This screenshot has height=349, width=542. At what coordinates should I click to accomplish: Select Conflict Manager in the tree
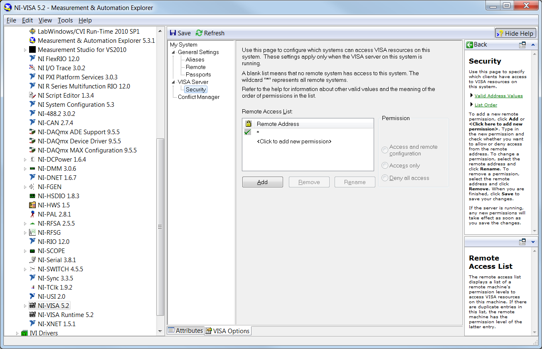(x=199, y=97)
